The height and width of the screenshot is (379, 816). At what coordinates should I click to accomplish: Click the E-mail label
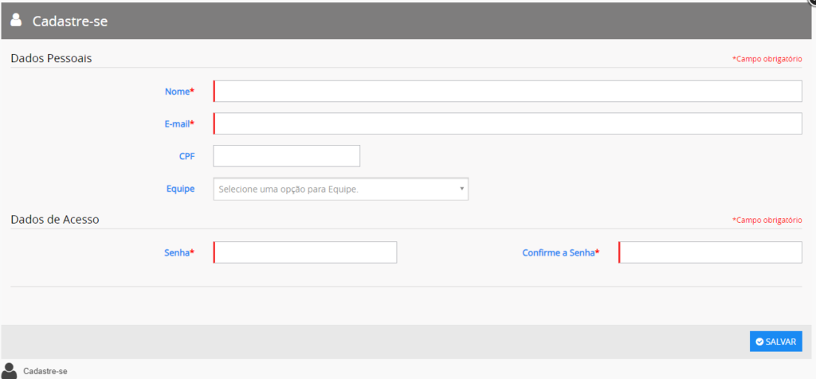click(178, 123)
